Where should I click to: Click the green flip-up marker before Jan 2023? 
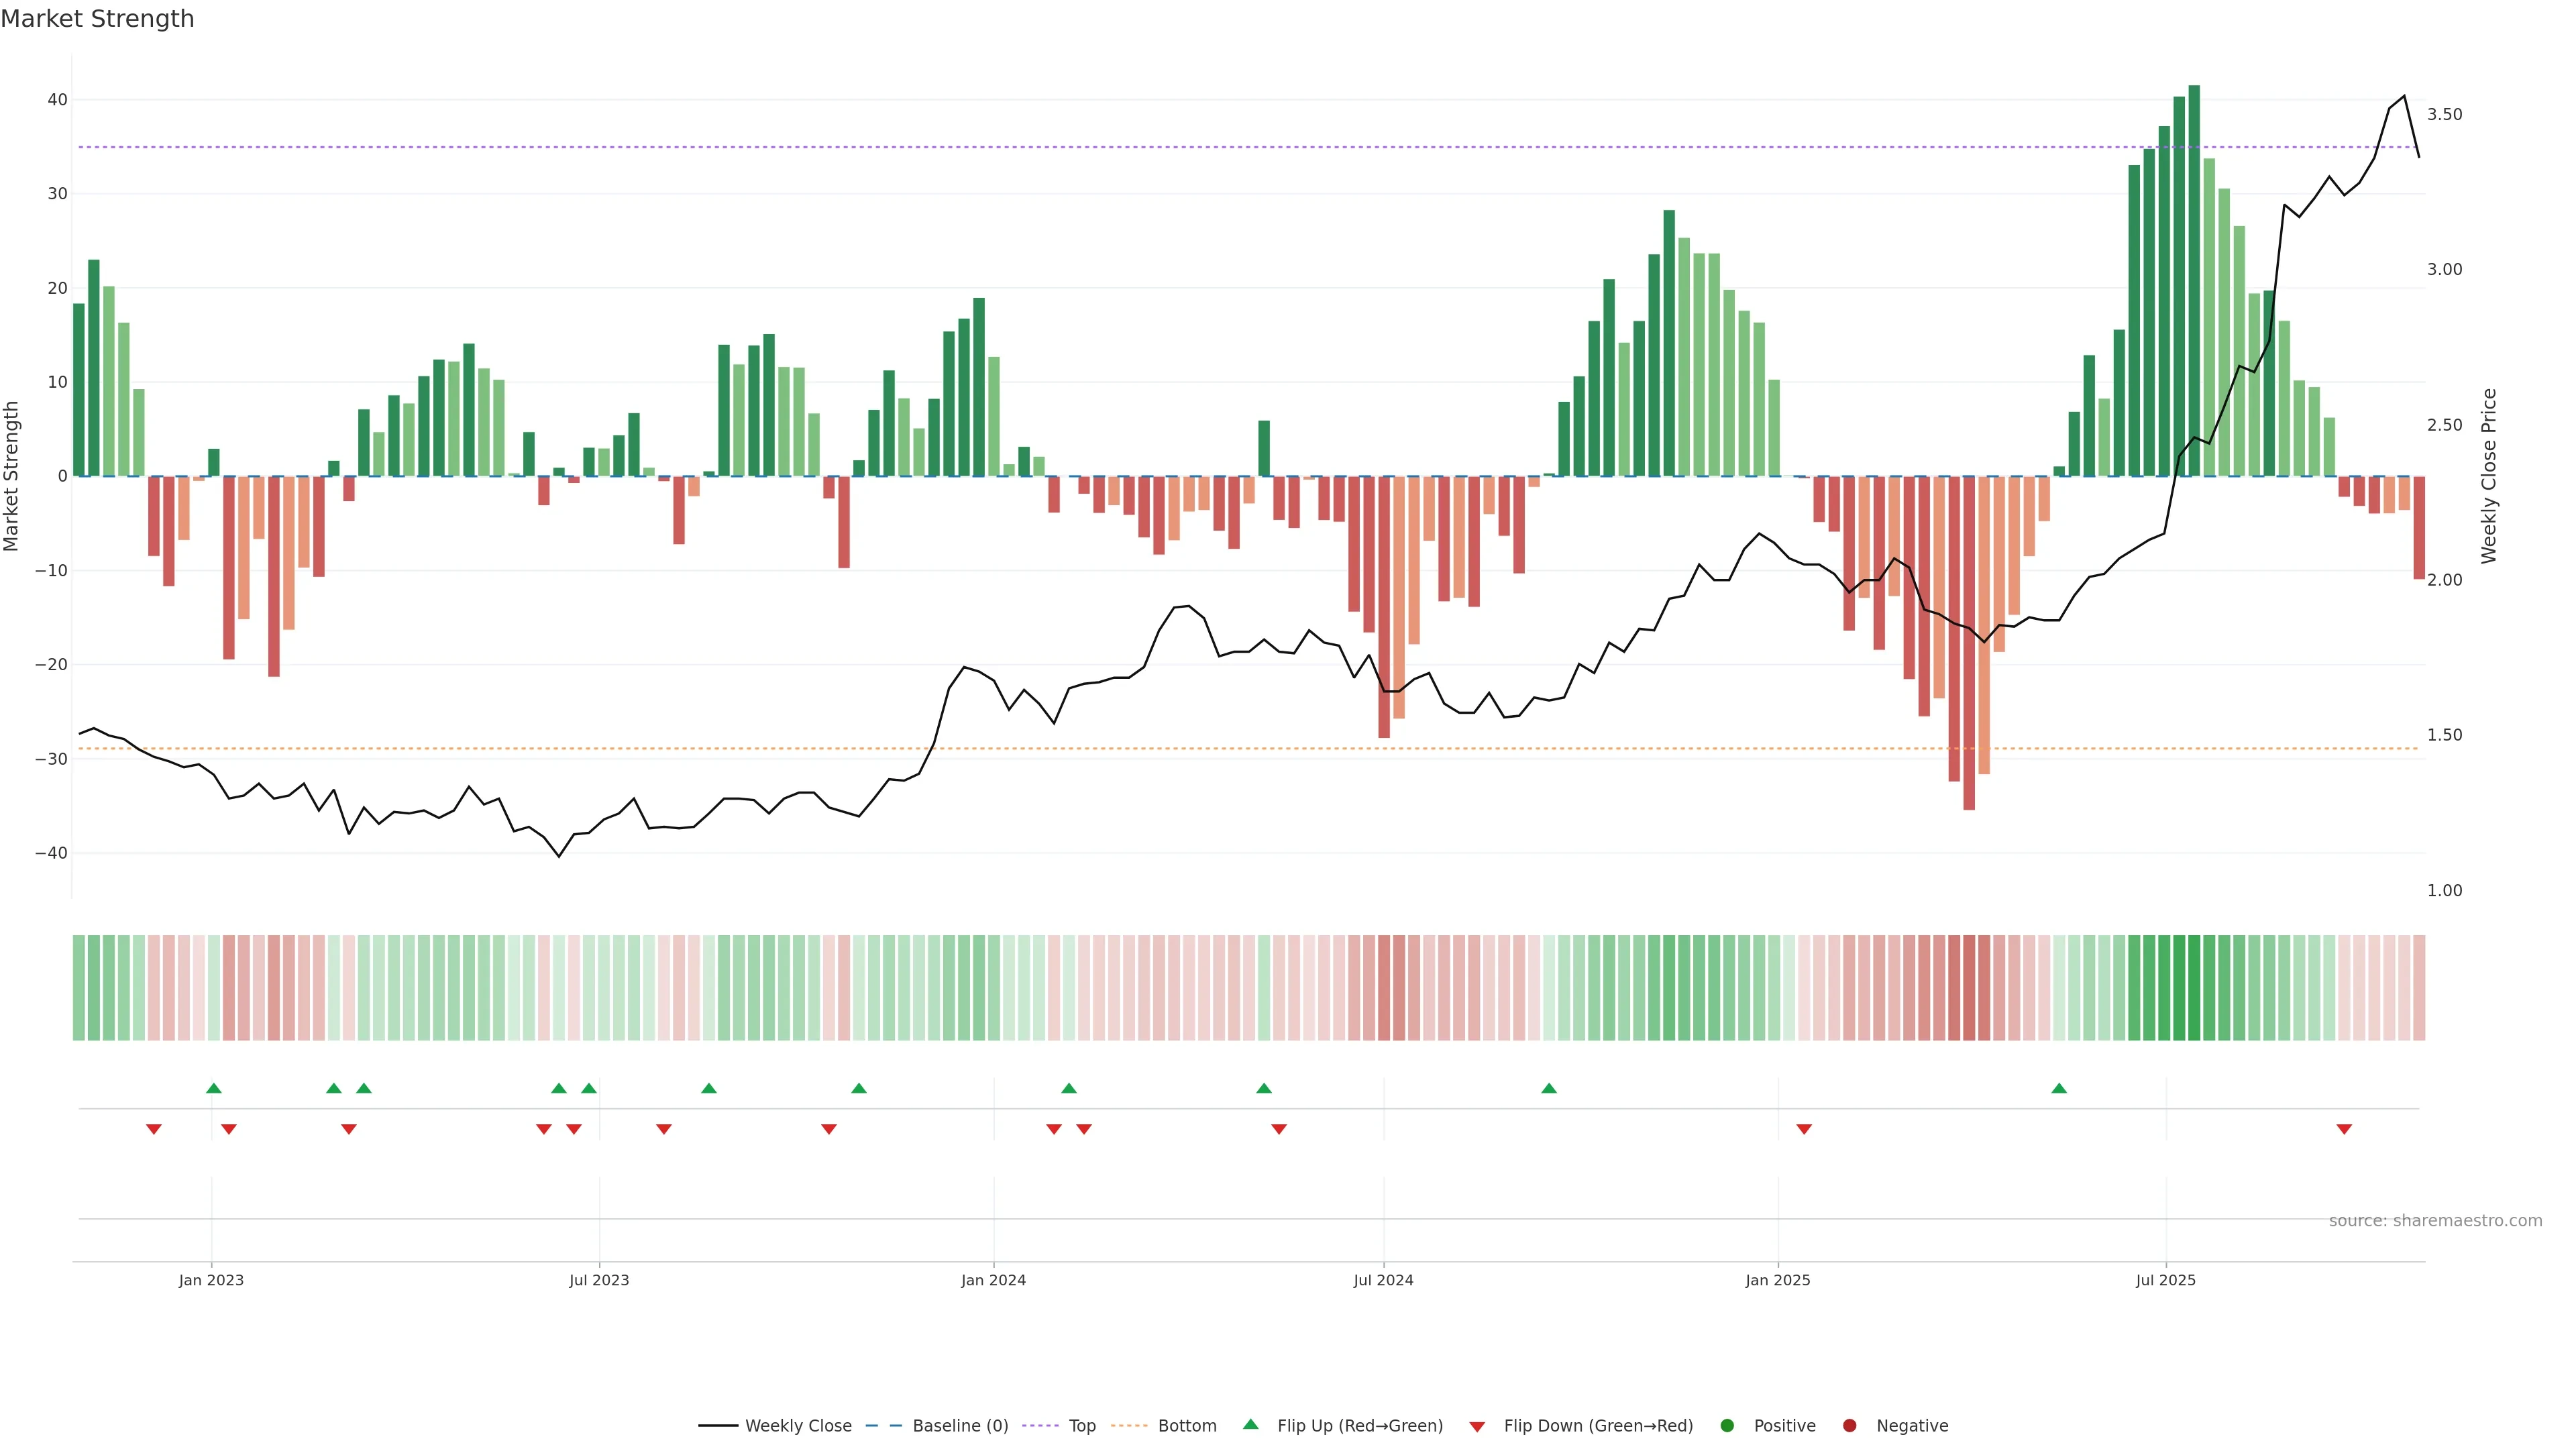(x=213, y=1088)
